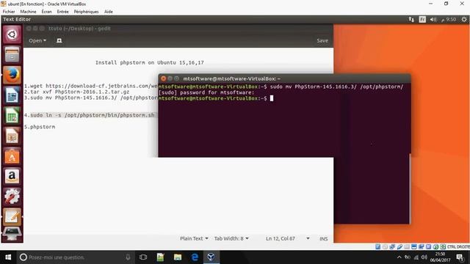470x264 pixels.
Task: Click the Windows clock showing 21:50
Action: tap(440, 257)
